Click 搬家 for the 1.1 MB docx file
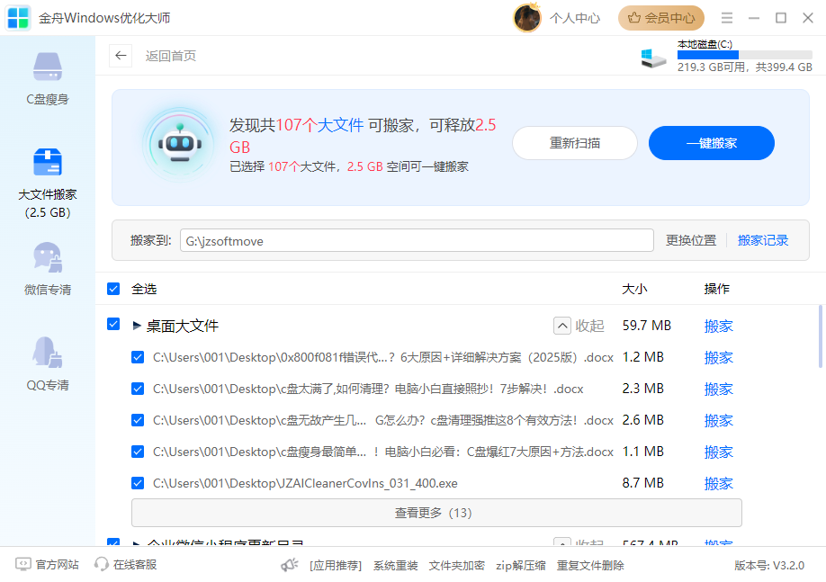 click(x=719, y=452)
